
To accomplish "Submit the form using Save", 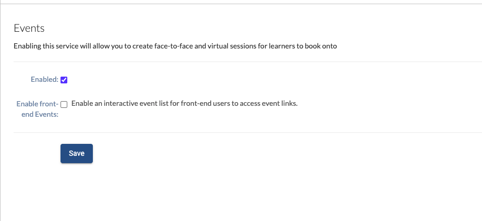I will 77,153.
